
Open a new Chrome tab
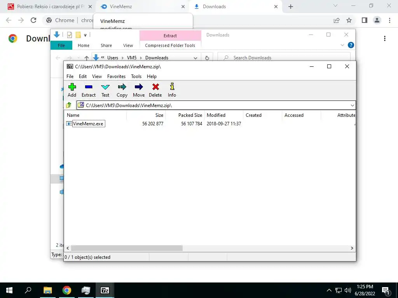click(x=291, y=7)
